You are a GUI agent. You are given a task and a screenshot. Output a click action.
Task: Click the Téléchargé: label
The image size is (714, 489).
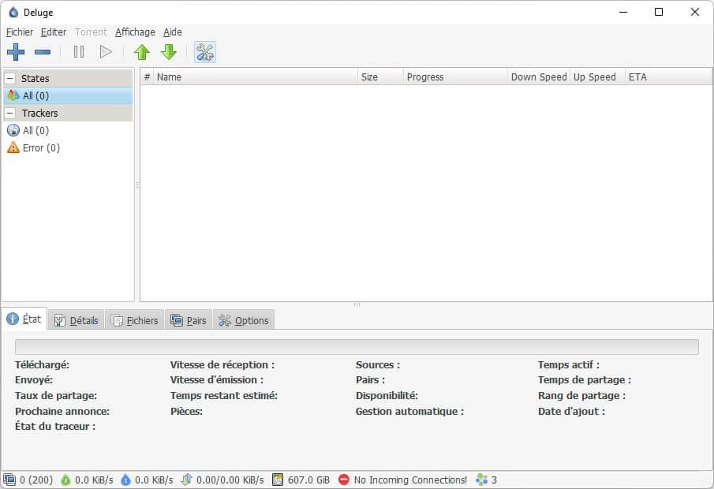pyautogui.click(x=42, y=364)
